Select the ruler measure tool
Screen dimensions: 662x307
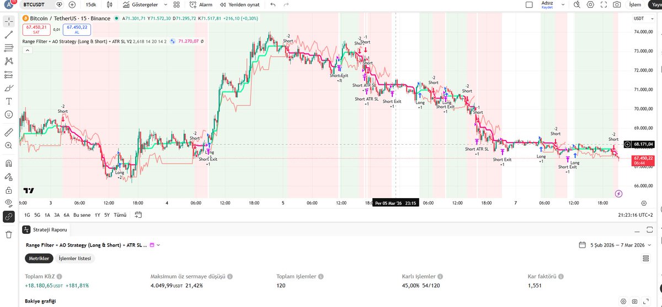pos(8,132)
